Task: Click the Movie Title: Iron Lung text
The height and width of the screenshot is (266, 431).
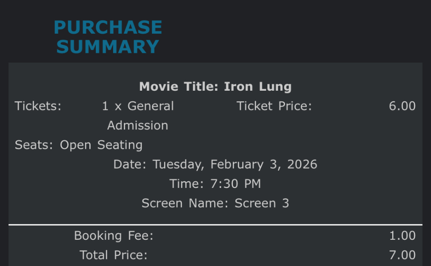Action: [x=215, y=86]
